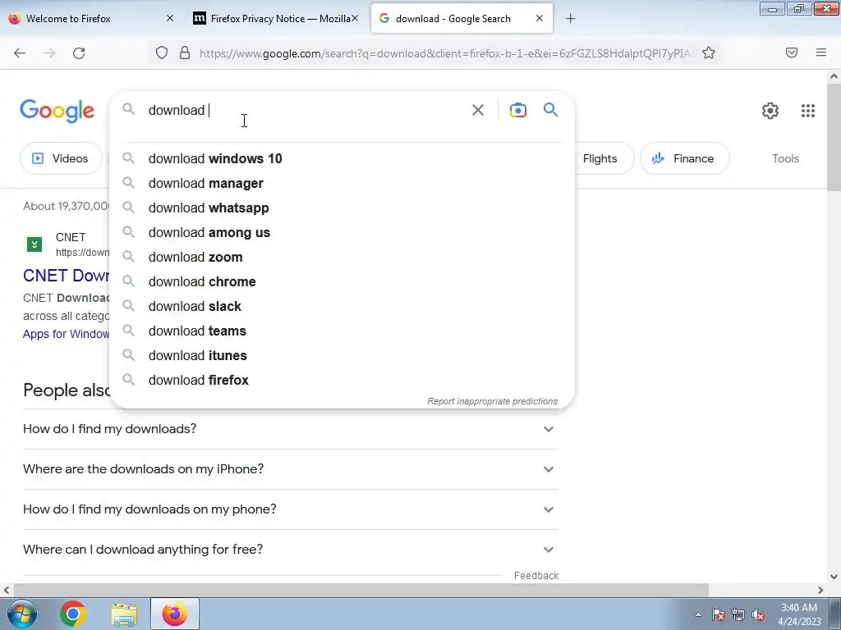Screen dimensions: 841x630
Task: Open the Firefox hamburger menu
Action: point(821,52)
